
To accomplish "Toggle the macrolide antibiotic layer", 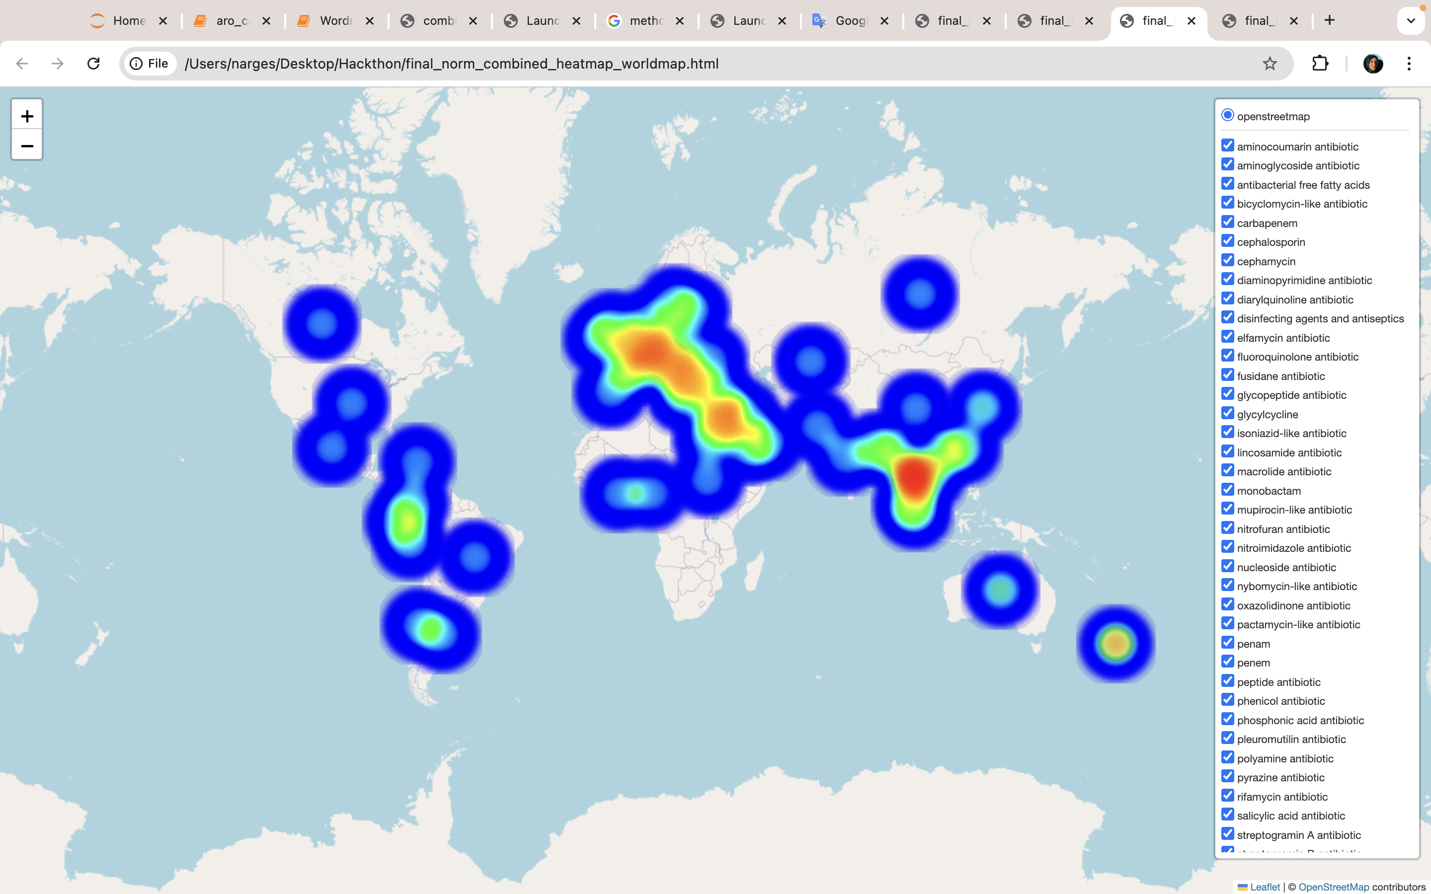I will [x=1228, y=471].
